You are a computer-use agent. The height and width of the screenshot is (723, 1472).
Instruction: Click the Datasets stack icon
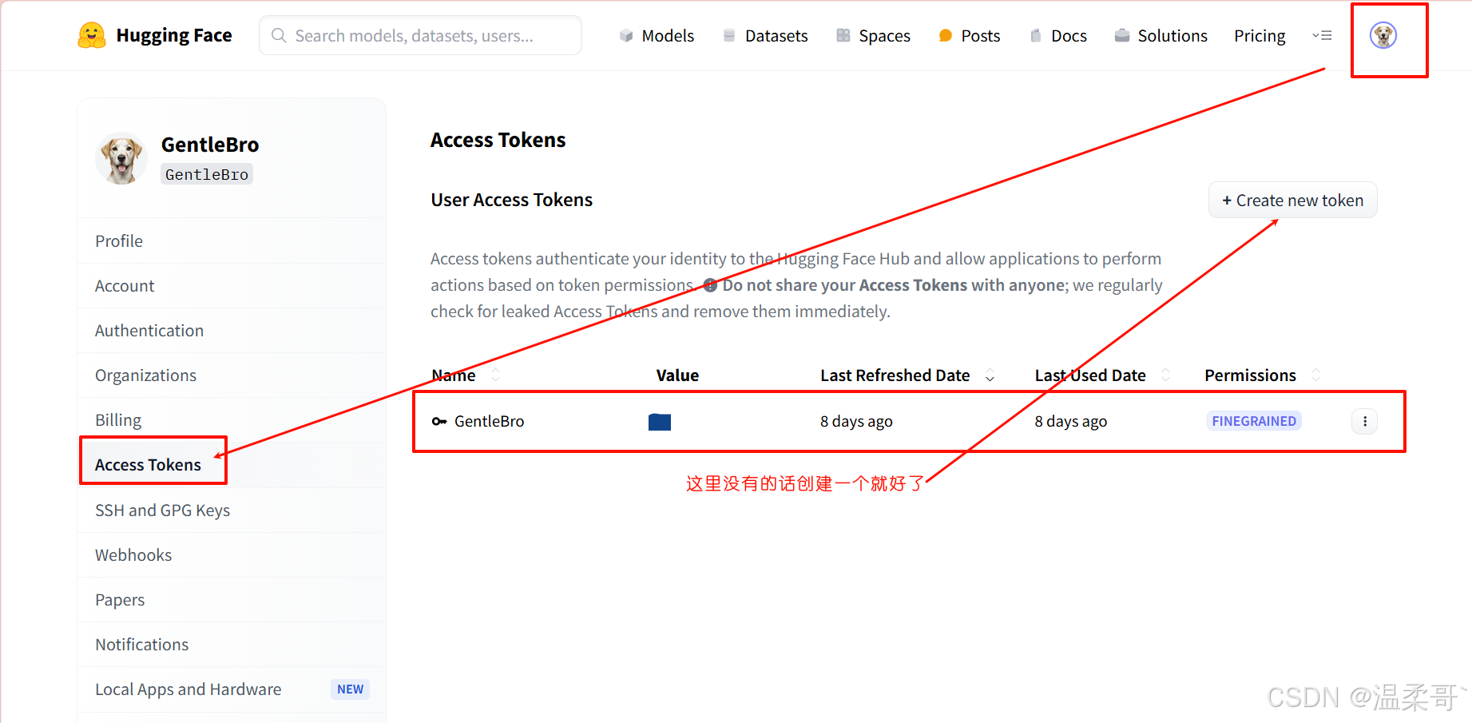729,35
